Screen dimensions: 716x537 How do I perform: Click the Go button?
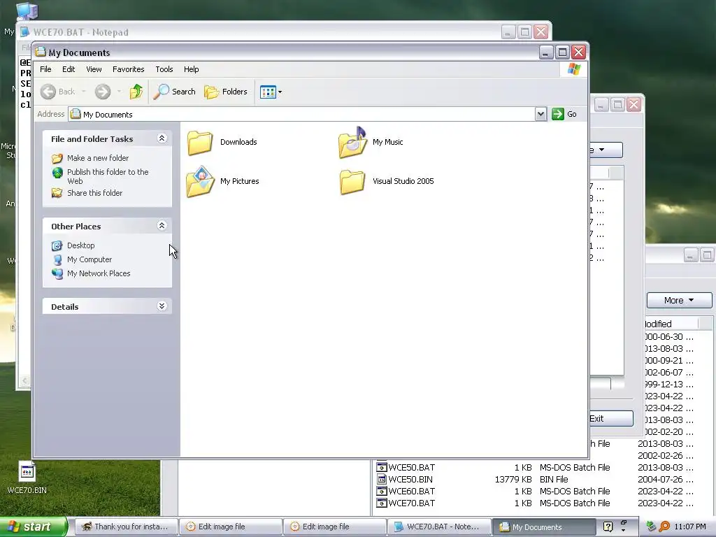564,114
